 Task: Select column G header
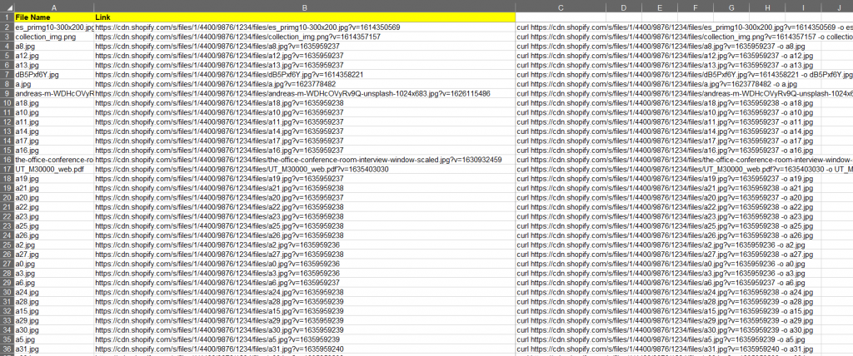pyautogui.click(x=731, y=7)
